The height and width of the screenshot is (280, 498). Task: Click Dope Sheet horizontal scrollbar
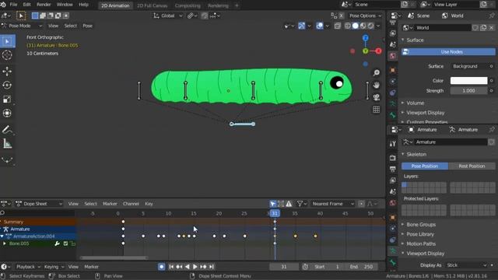pyautogui.click(x=114, y=257)
